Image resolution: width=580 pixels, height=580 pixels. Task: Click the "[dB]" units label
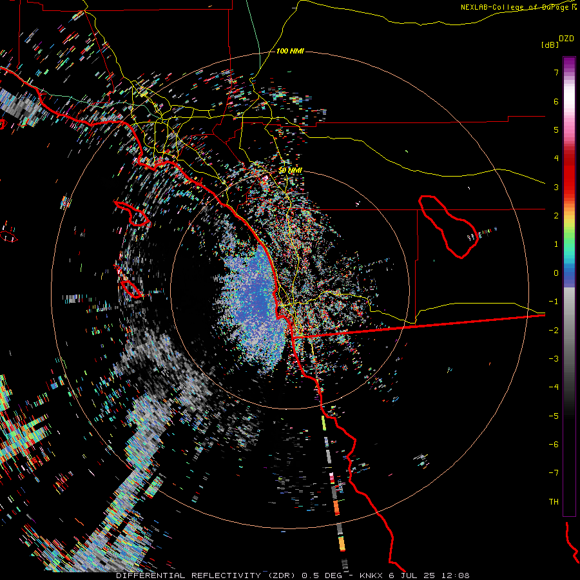pyautogui.click(x=550, y=45)
